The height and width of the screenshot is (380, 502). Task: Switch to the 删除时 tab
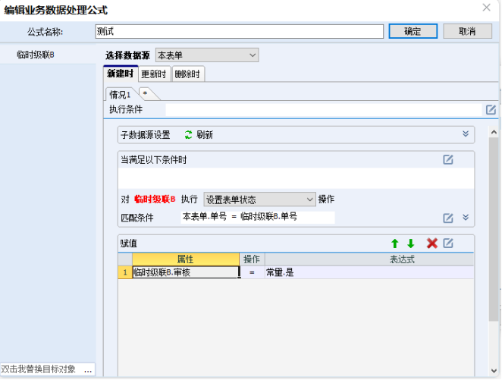coord(187,74)
